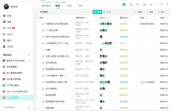Open 讨论 in the sidebar
The width and height of the screenshot is (171, 111).
click(9, 28)
